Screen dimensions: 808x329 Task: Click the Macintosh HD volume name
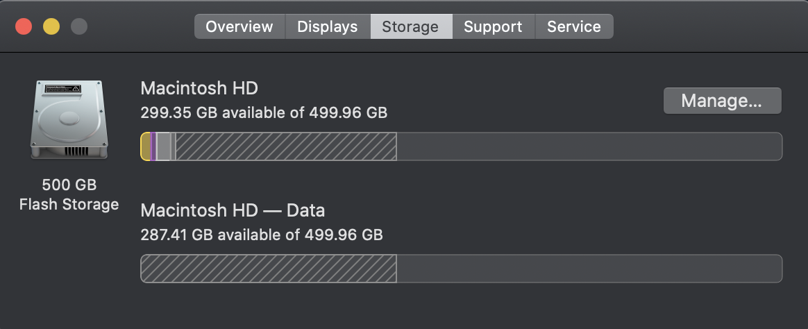click(199, 88)
